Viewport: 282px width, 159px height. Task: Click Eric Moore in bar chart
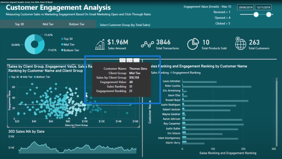coord(174,133)
